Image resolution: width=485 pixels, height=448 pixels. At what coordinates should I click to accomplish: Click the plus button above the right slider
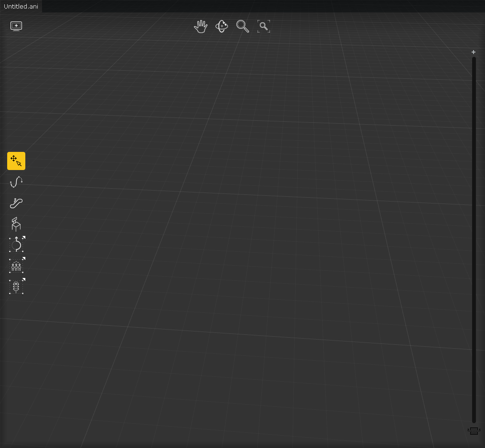point(473,52)
